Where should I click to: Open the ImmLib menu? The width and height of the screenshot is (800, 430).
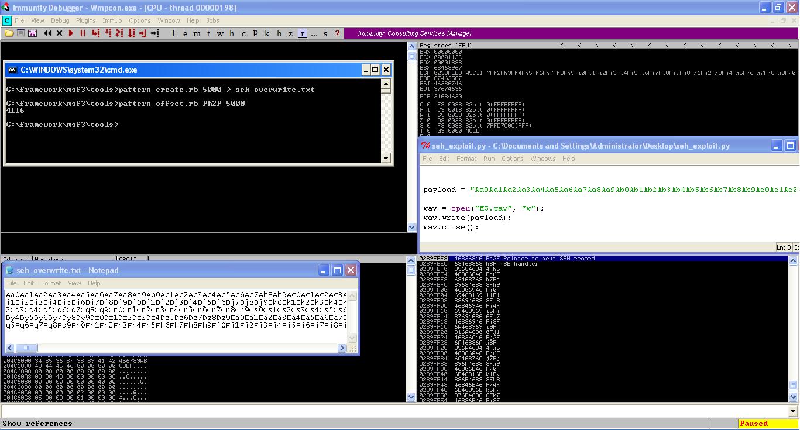click(112, 20)
